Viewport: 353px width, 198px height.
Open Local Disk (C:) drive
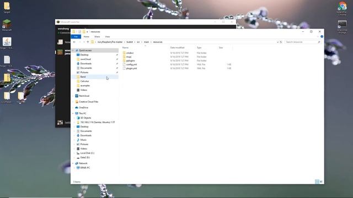(87, 153)
